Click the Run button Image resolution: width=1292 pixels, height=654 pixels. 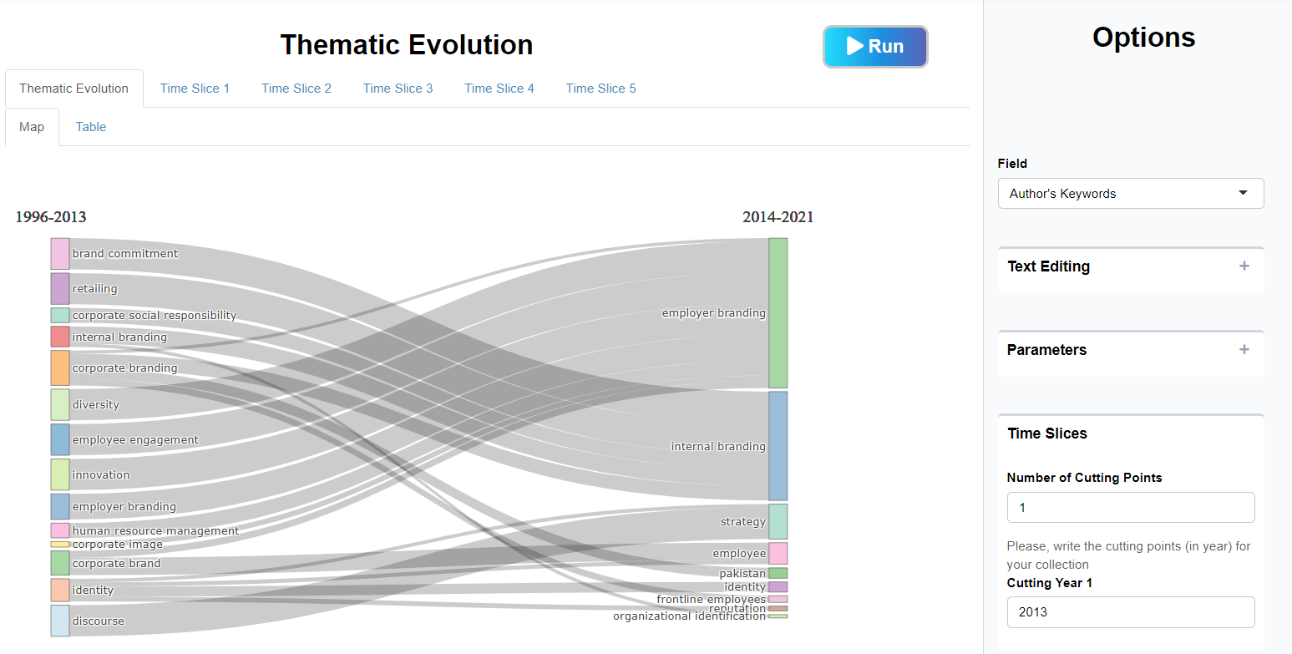tap(875, 47)
